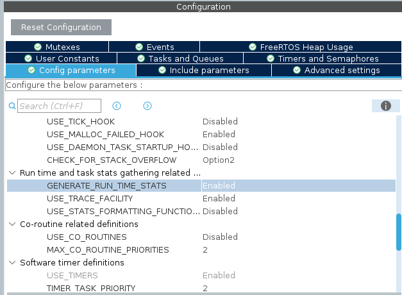This screenshot has width=402, height=295.
Task: Click the vertical scrollbar thumb
Action: pyautogui.click(x=399, y=232)
